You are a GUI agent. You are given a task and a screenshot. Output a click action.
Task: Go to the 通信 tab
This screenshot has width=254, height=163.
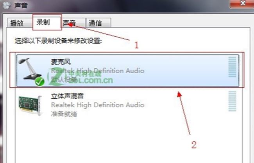(x=98, y=23)
